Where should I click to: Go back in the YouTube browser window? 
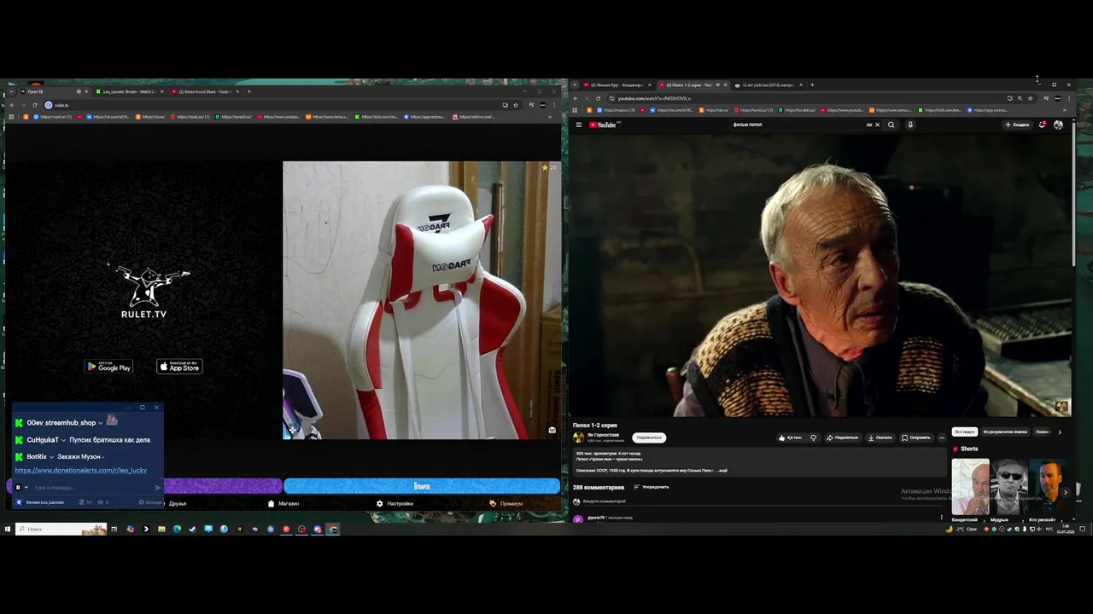[x=575, y=98]
